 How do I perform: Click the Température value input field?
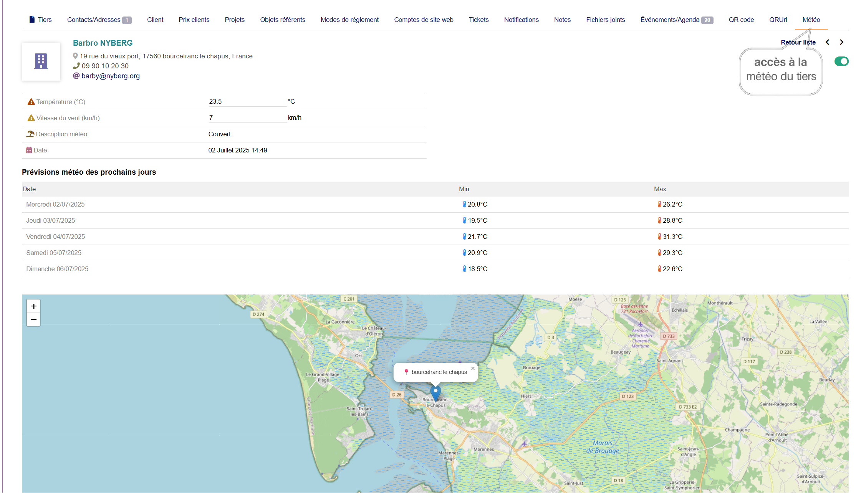[x=247, y=102]
